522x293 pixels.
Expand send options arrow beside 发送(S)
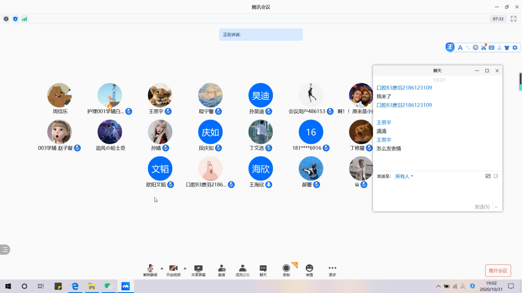tap(496, 207)
